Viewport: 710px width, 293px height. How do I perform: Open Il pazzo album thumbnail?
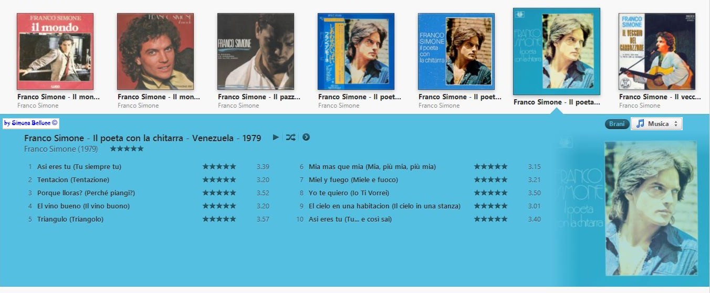(x=256, y=51)
